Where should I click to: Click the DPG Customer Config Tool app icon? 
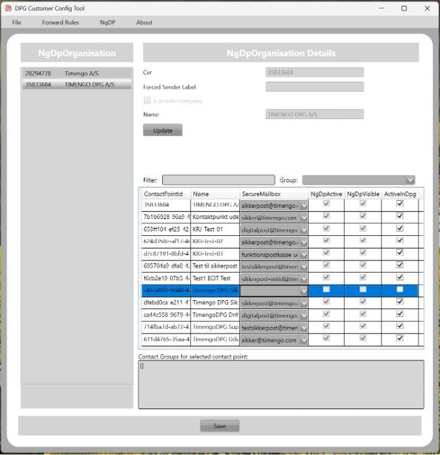click(8, 8)
